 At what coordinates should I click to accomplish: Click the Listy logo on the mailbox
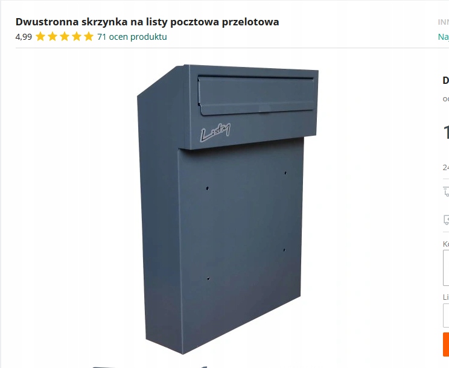(x=215, y=133)
